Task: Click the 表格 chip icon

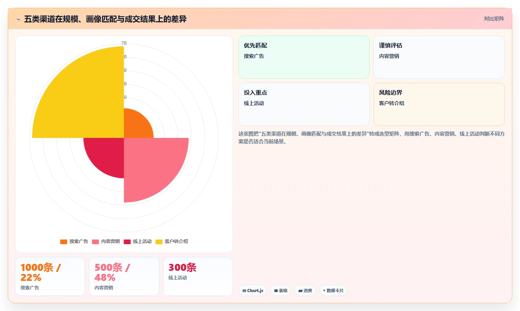Action: [x=276, y=291]
